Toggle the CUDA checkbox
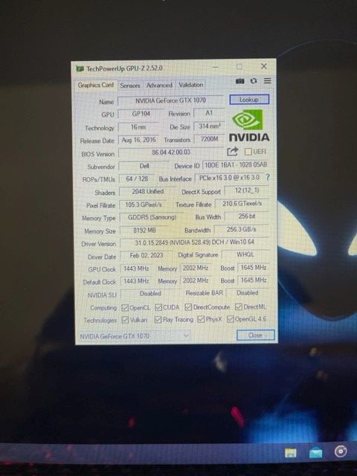 click(158, 307)
